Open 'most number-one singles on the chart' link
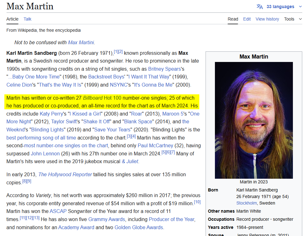 pos(66,146)
